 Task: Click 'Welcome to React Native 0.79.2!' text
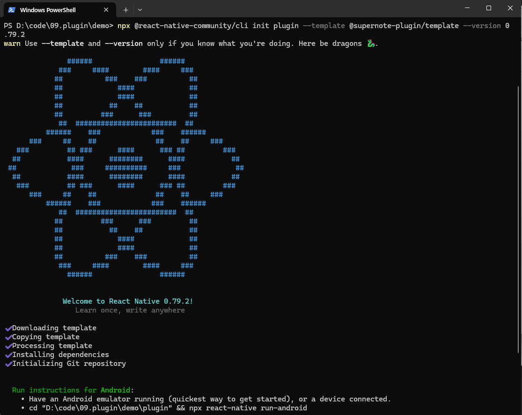pyautogui.click(x=128, y=301)
